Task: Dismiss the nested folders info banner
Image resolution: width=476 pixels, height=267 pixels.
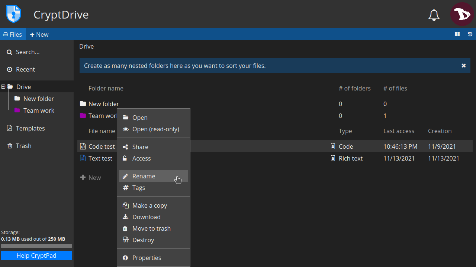Action: (x=464, y=66)
